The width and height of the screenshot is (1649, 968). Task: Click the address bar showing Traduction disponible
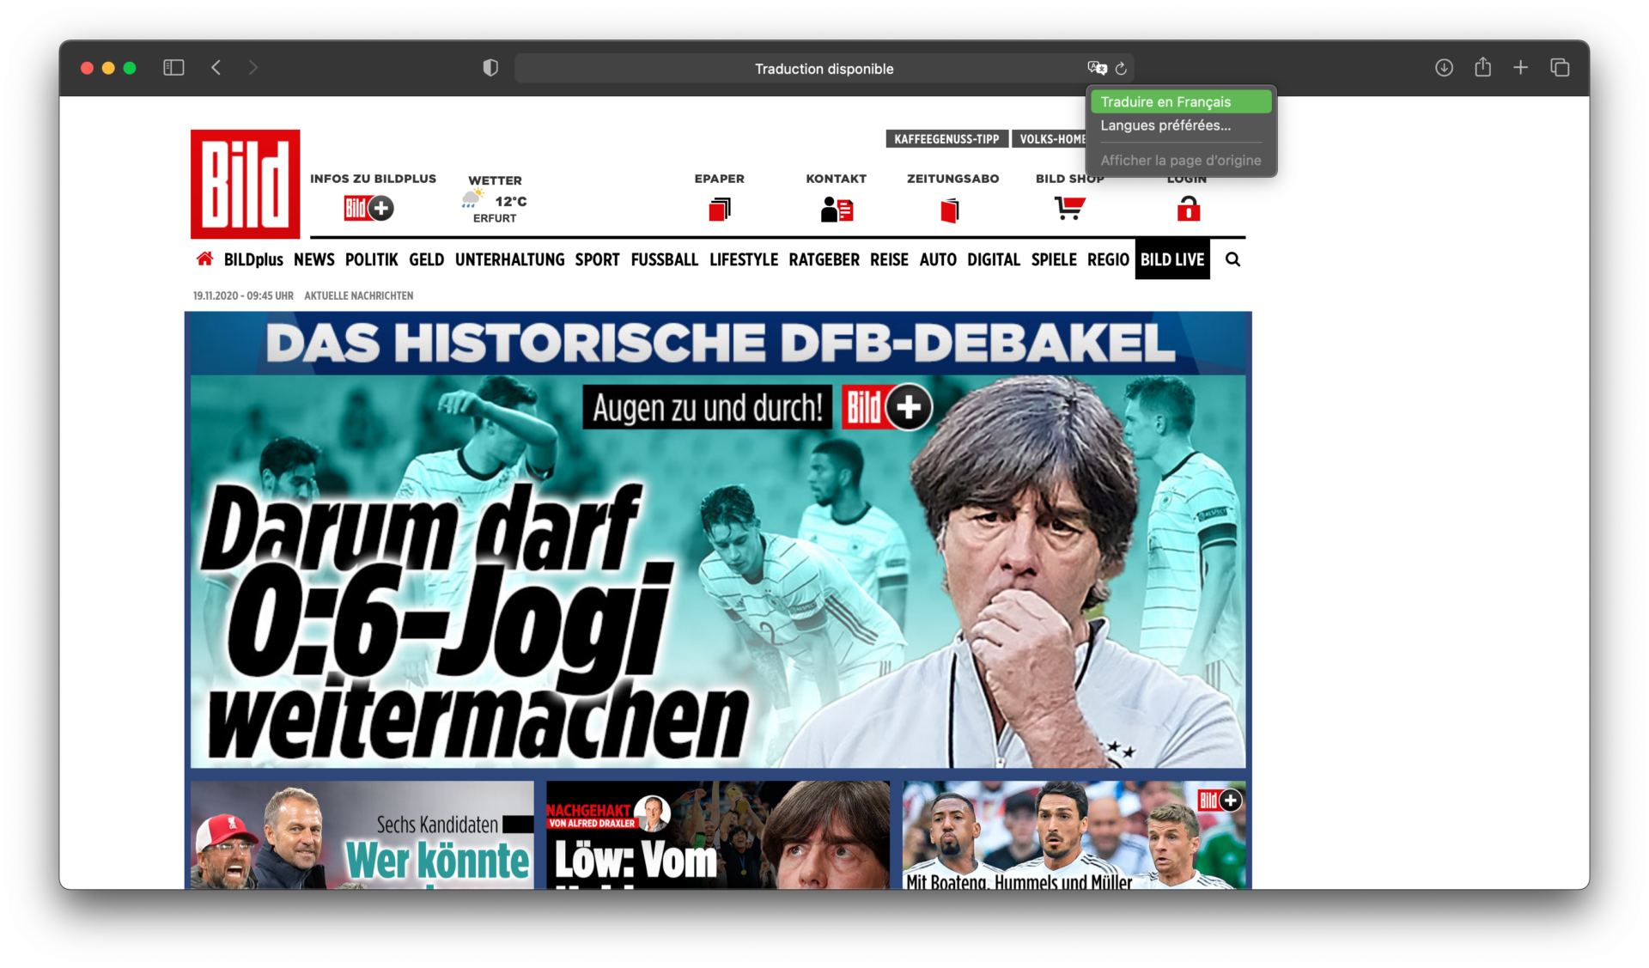[x=824, y=69]
